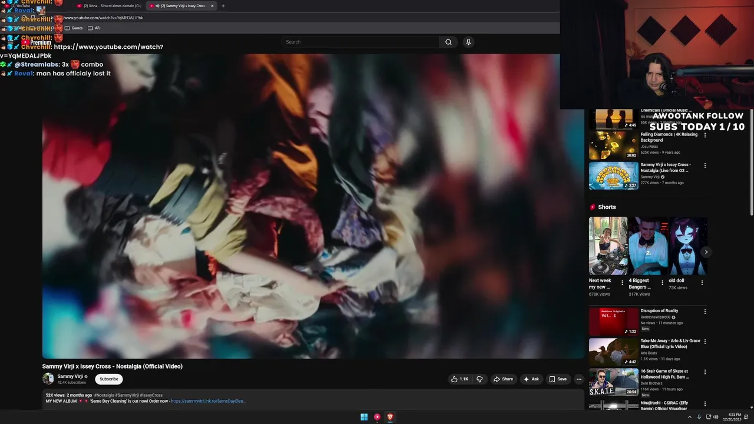Open the AR bookmarks folder
The width and height of the screenshot is (754, 424).
[94, 28]
